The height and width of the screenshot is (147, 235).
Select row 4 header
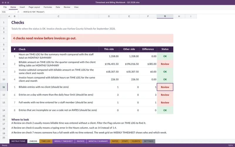[4, 39]
